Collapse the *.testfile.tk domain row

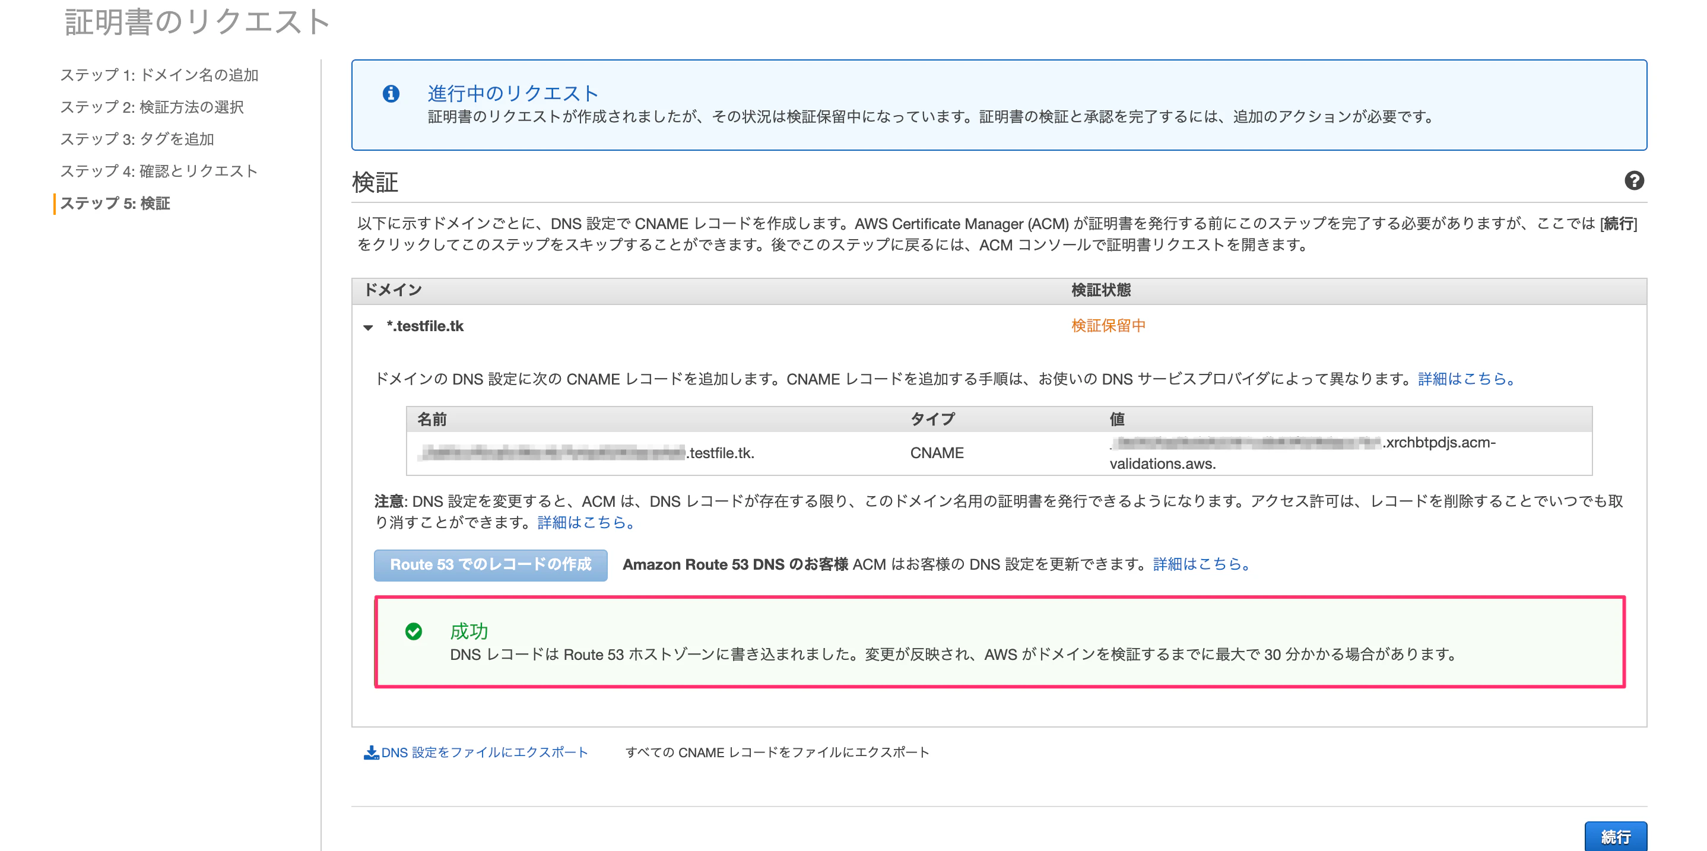point(369,327)
